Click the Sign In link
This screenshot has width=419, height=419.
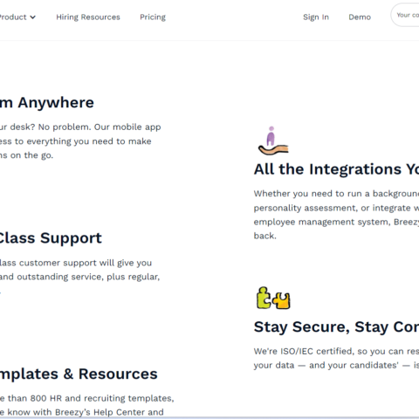coord(316,17)
